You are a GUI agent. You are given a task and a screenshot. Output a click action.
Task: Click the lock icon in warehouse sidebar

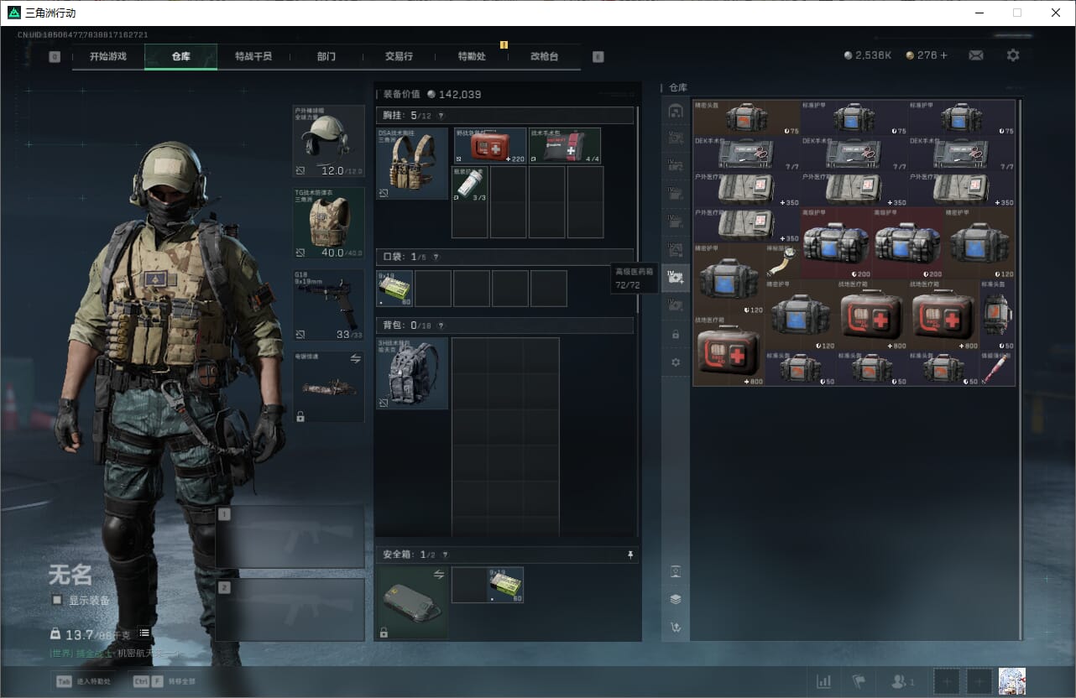pos(676,334)
